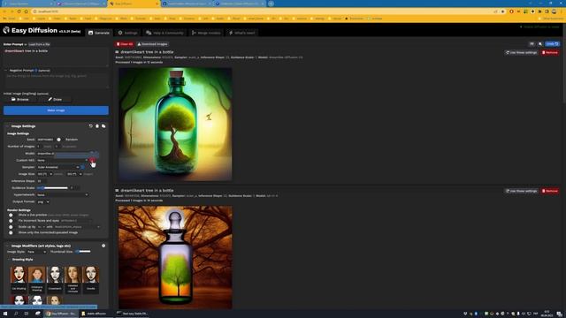This screenshot has width=566, height=318.
Task: Click the Inference Steps field
Action: click(42, 181)
